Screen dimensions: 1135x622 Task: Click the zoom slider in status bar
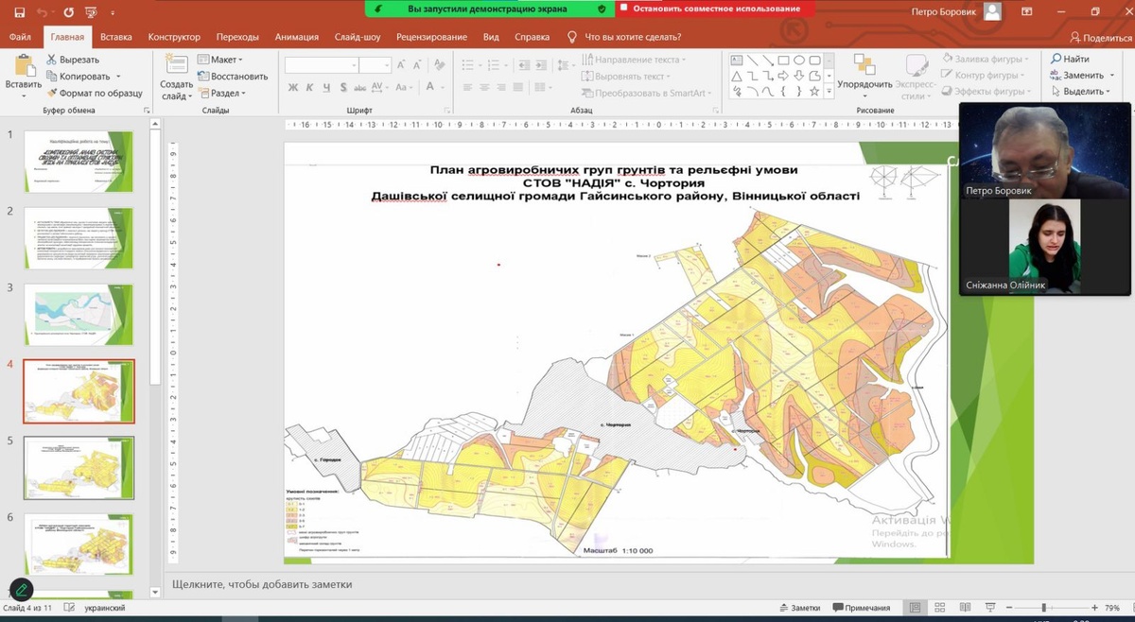point(1043,608)
